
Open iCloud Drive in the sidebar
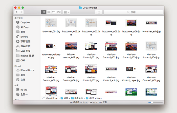[x=25, y=70]
